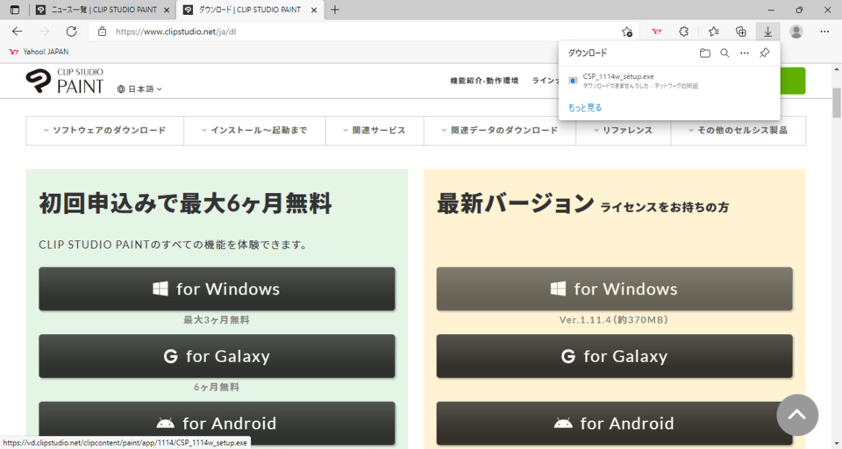Viewport: 842px width, 449px height.
Task: Open 機能紹介·動作環境 in the site navigation
Action: tap(484, 81)
